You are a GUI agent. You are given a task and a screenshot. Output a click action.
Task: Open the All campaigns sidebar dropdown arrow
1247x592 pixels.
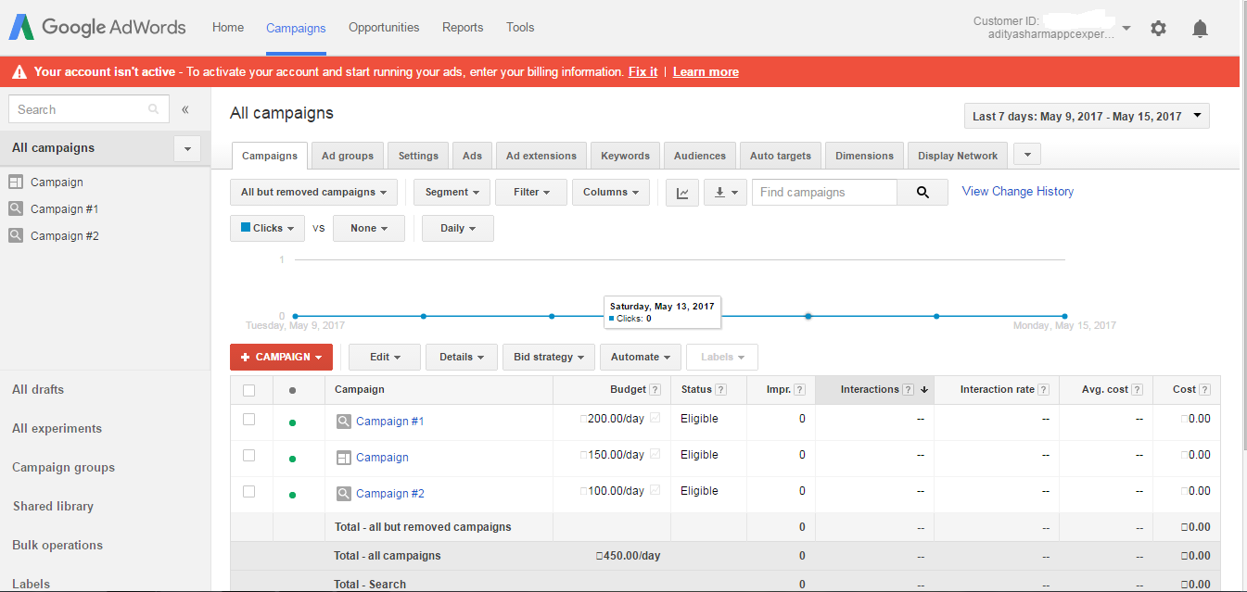pyautogui.click(x=187, y=148)
